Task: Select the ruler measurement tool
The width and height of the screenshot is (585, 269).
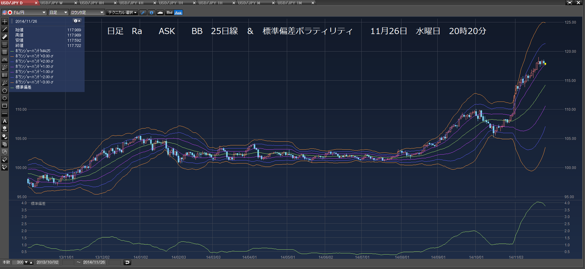Action: pos(5,37)
